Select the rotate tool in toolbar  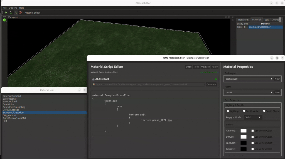(x=11, y=12)
